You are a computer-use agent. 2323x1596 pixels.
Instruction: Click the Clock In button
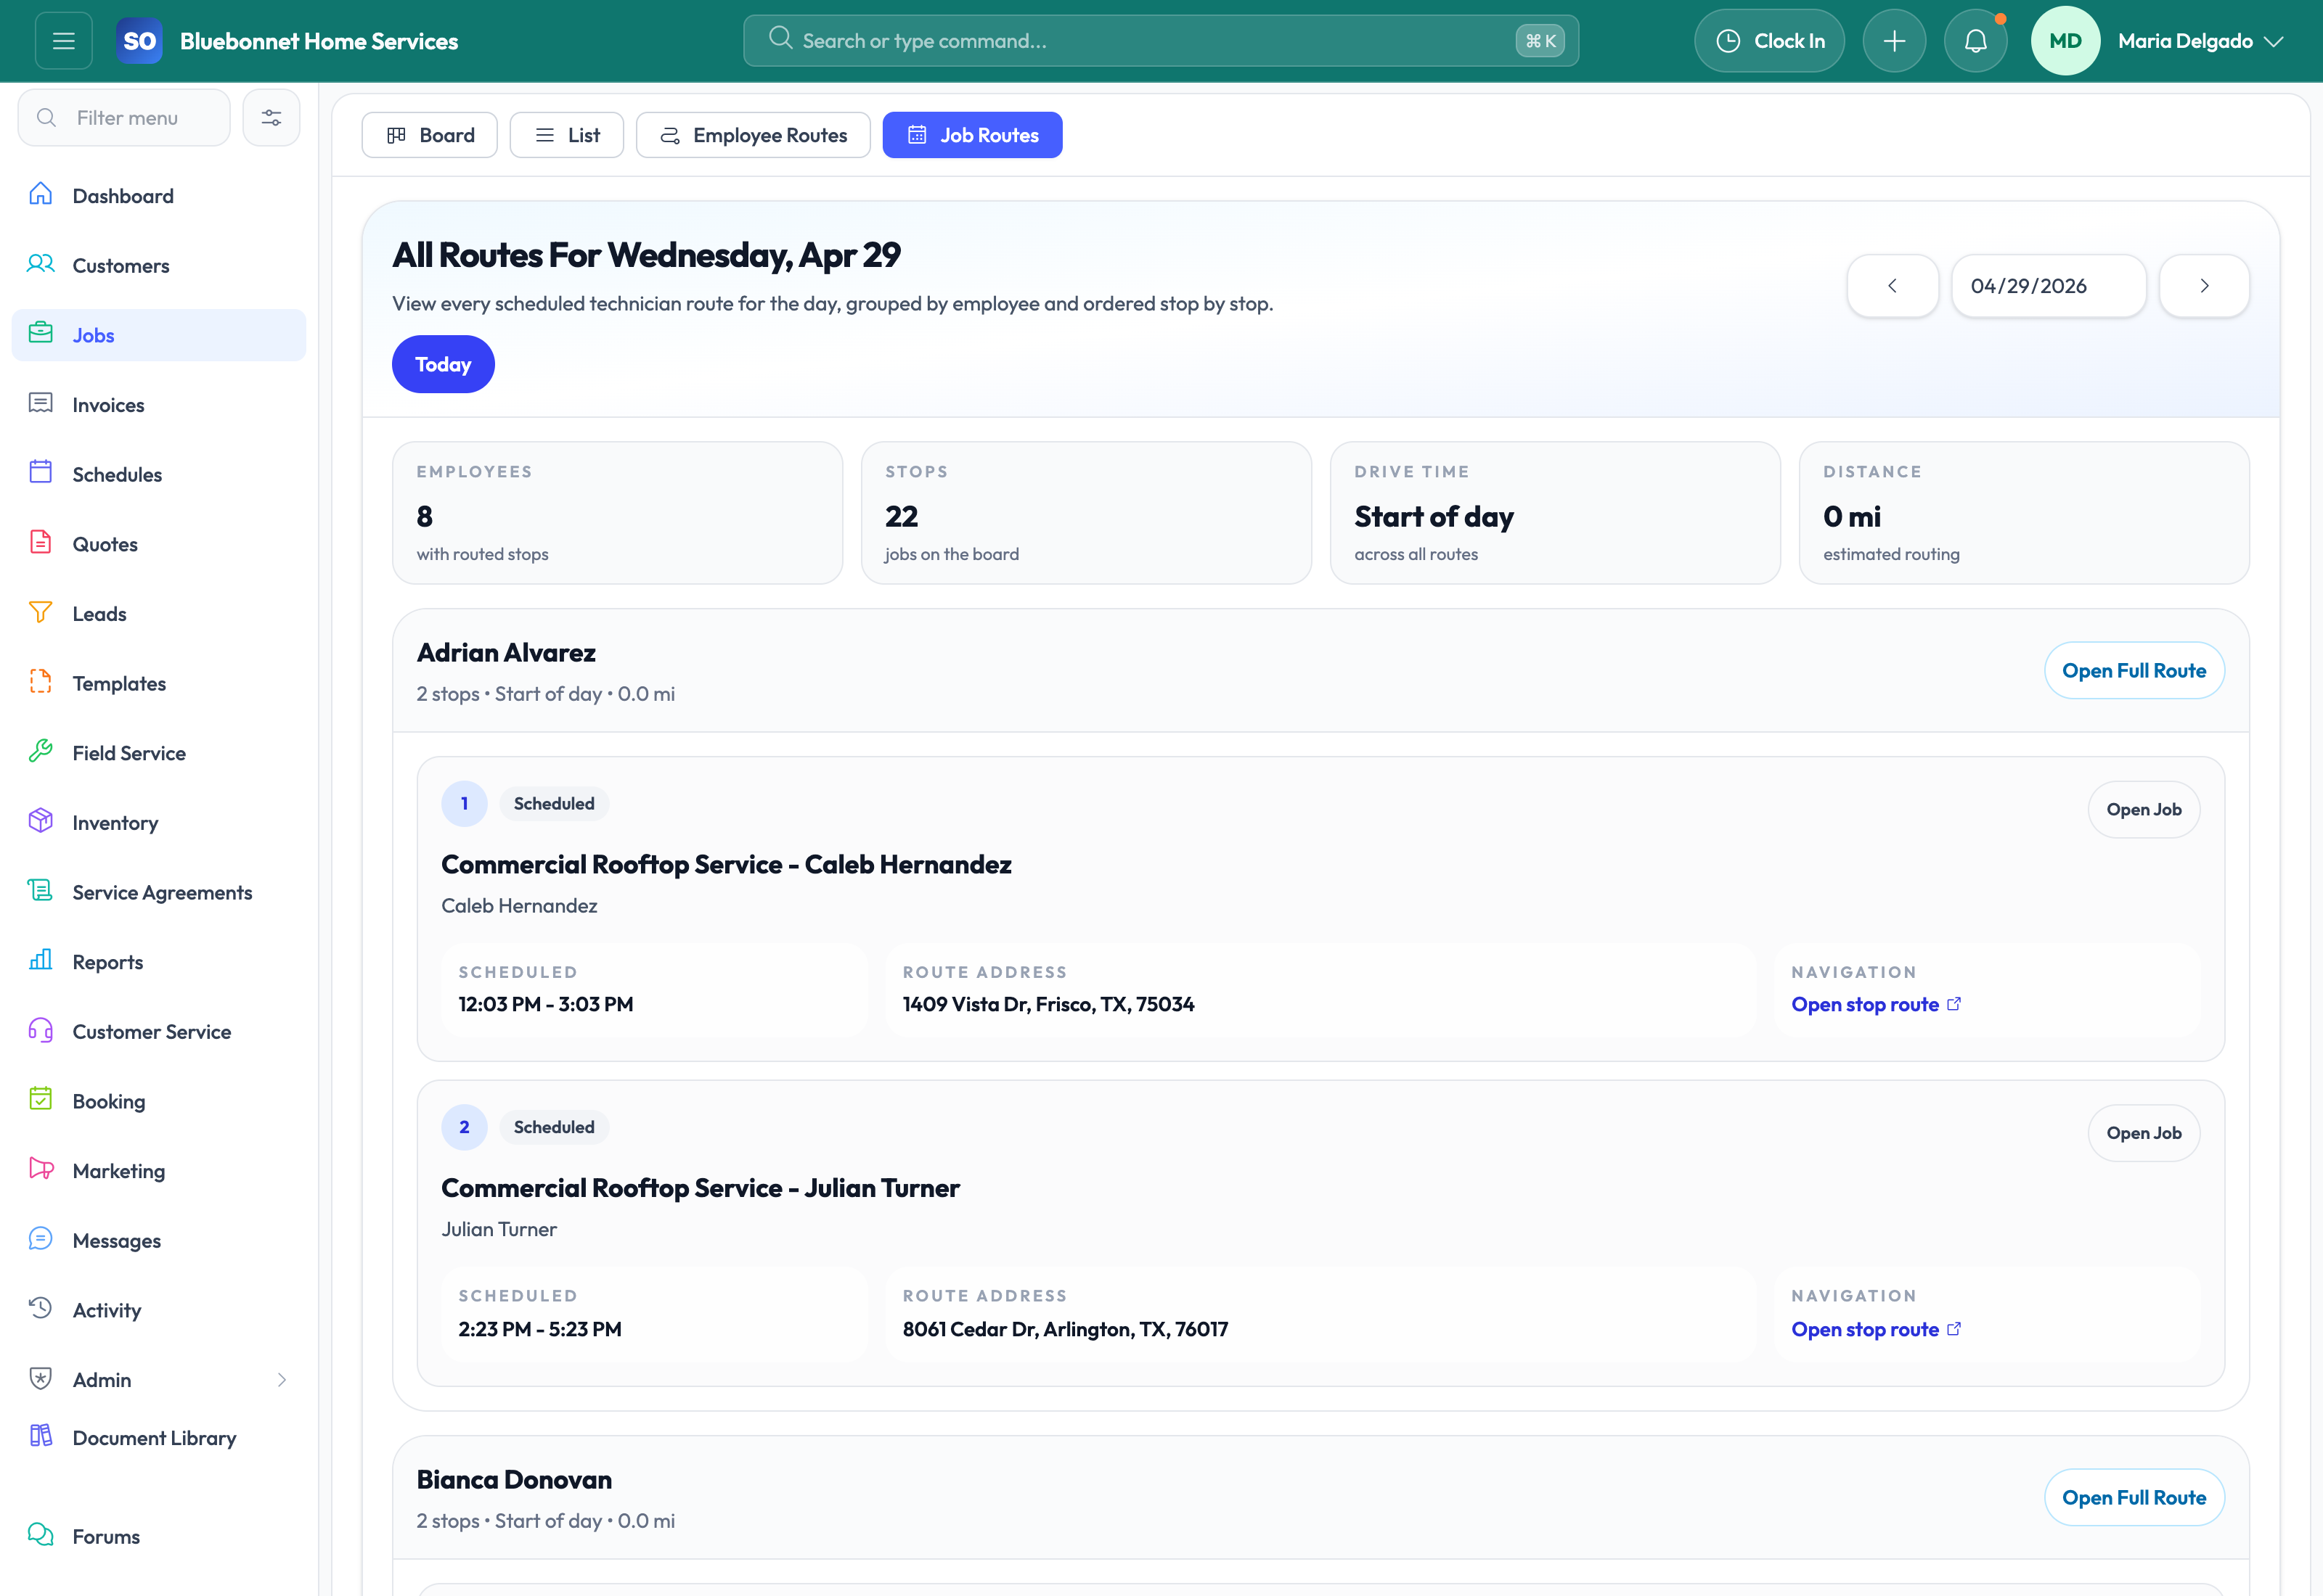(1769, 41)
